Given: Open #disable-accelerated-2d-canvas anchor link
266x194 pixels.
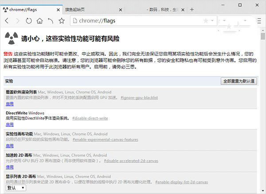Looking at the screenshot, I should (x=131, y=161).
